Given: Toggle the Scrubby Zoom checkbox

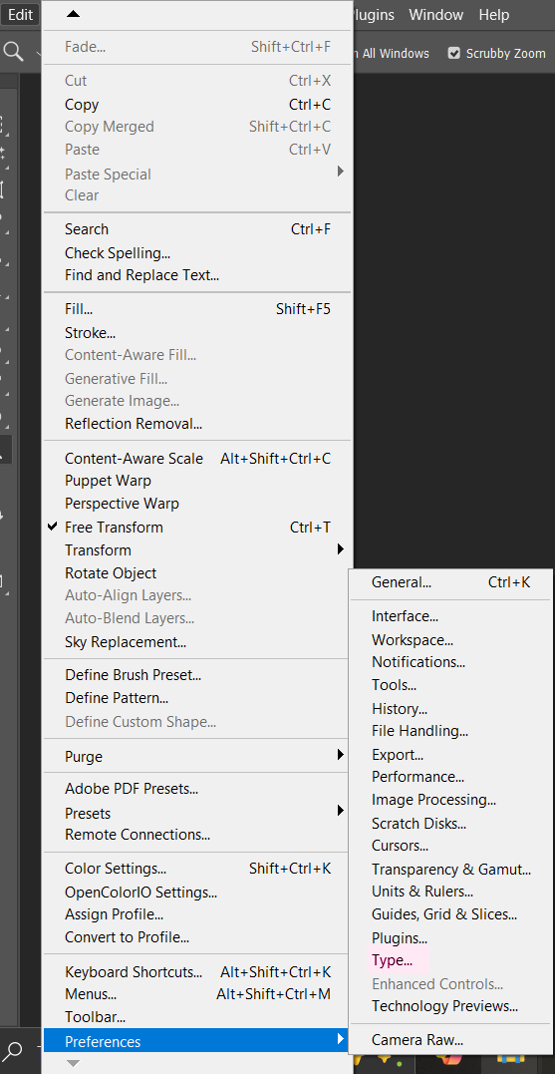Looking at the screenshot, I should click(453, 53).
